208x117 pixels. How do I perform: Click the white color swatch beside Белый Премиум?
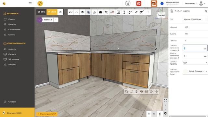[185, 71]
